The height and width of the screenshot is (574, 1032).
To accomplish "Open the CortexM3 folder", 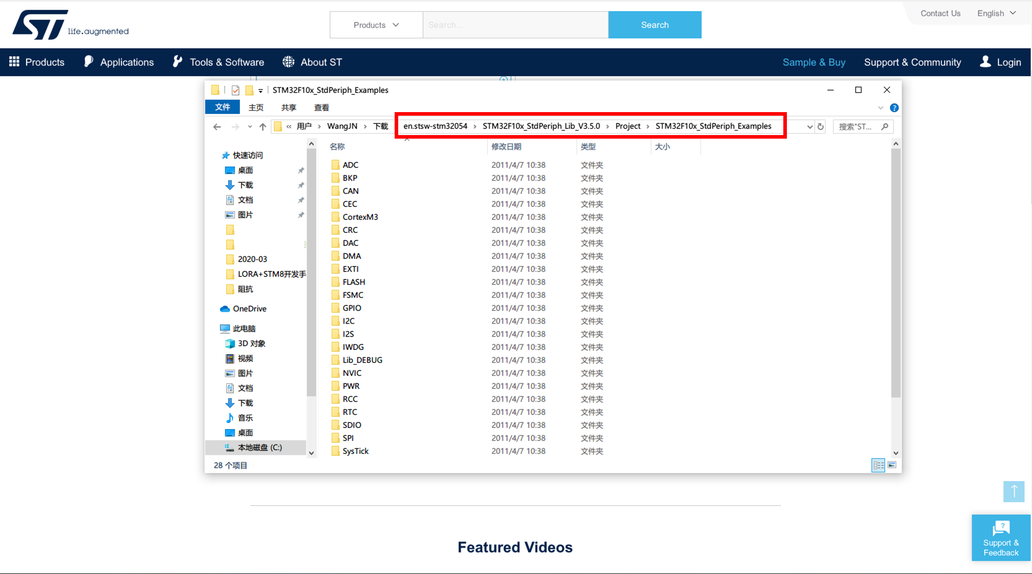I will click(x=360, y=217).
